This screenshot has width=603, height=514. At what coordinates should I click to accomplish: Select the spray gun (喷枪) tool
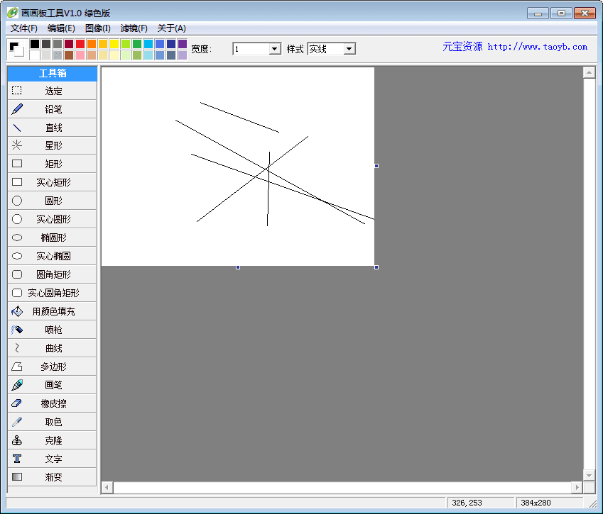52,330
